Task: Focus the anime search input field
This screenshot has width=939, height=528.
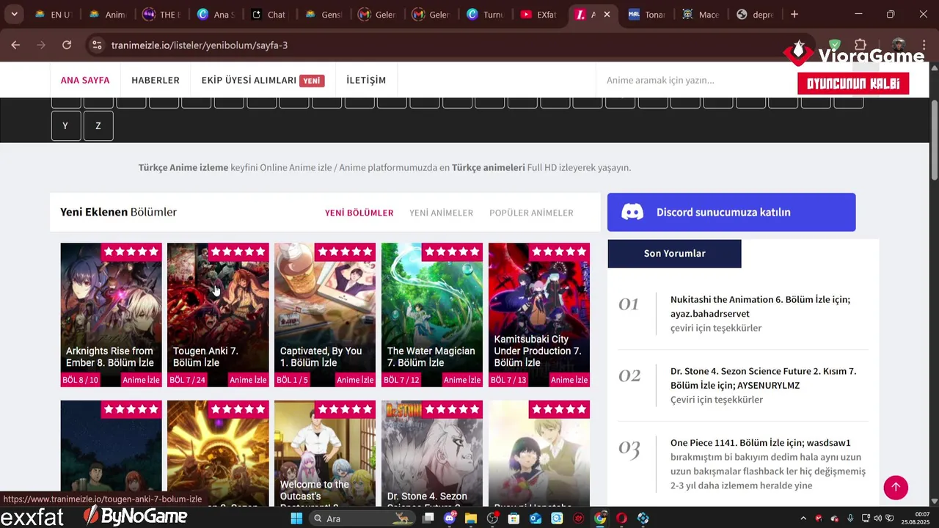Action: point(697,80)
